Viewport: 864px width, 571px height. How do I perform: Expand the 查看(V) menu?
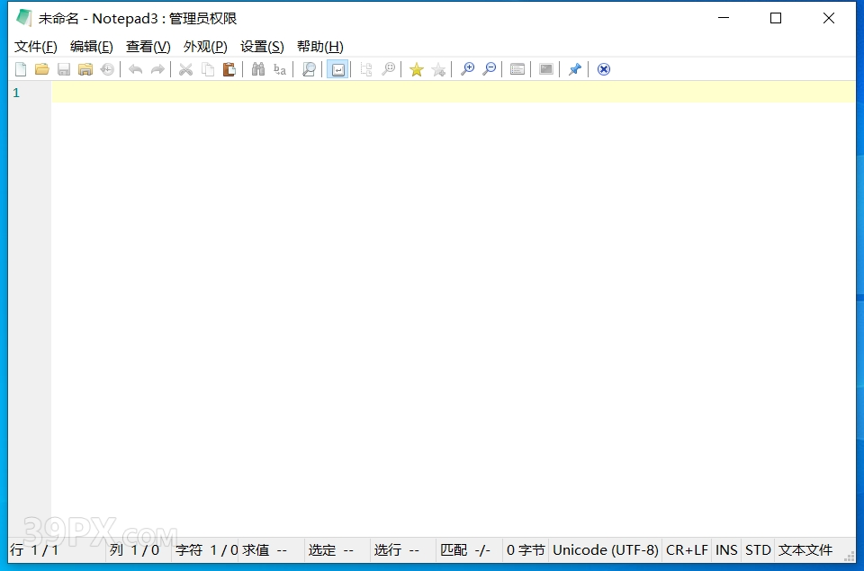click(148, 47)
